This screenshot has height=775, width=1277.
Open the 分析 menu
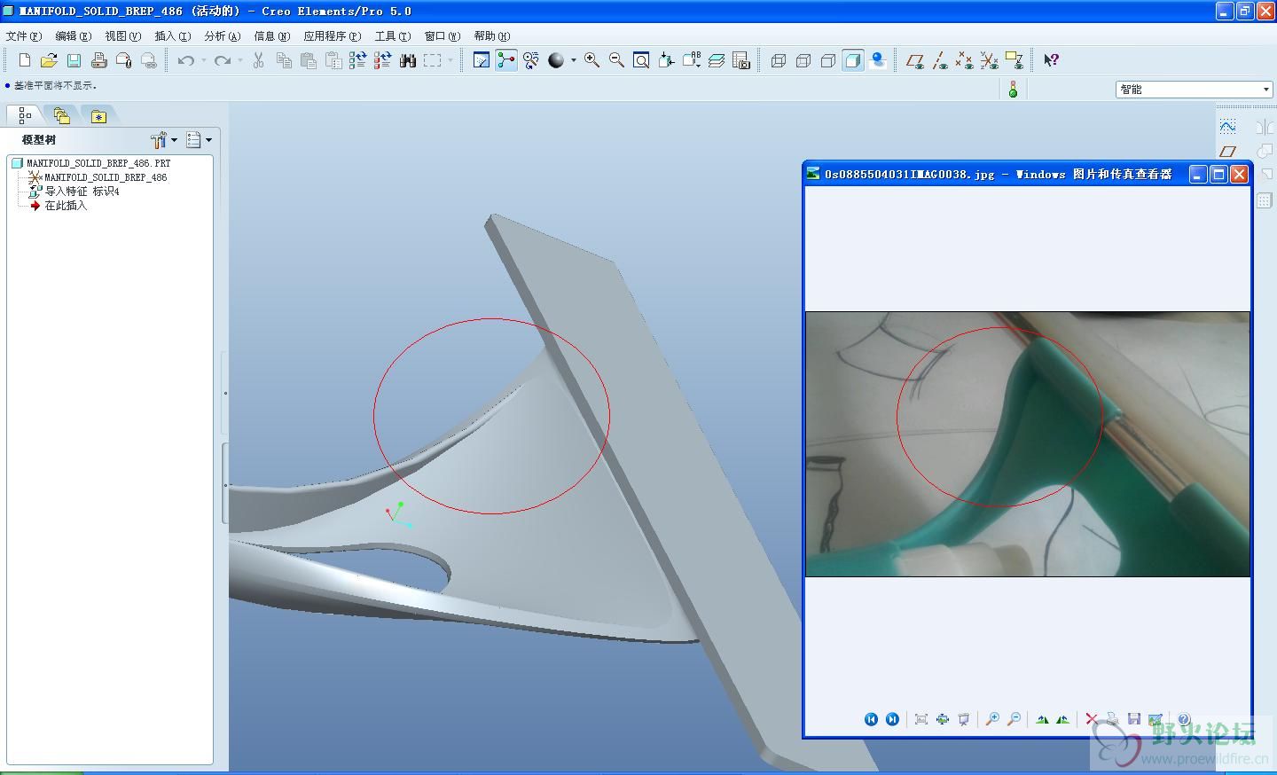tap(222, 36)
